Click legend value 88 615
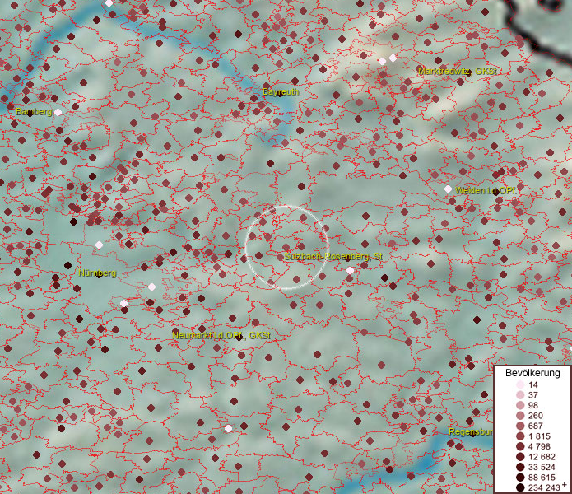Image resolution: width=572 pixels, height=494 pixels. point(542,478)
